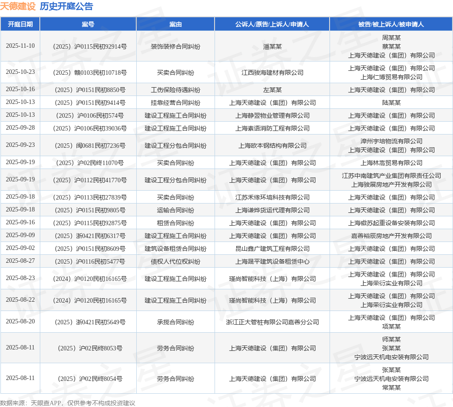453x407 pixels.
Task: Select the cause 承揽合同纠纷
Action: click(x=175, y=322)
